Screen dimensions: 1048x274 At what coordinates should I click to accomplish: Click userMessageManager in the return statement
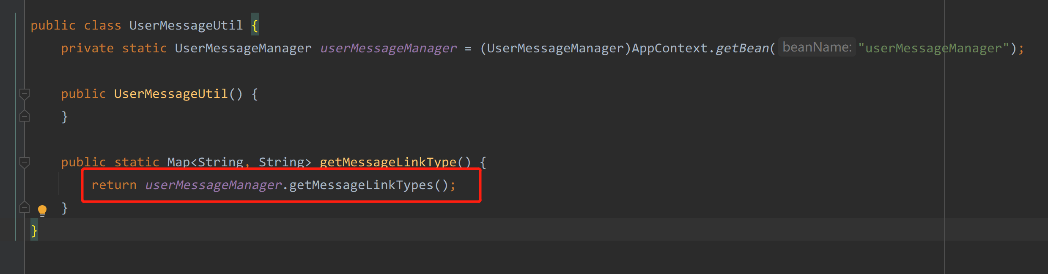click(x=213, y=185)
